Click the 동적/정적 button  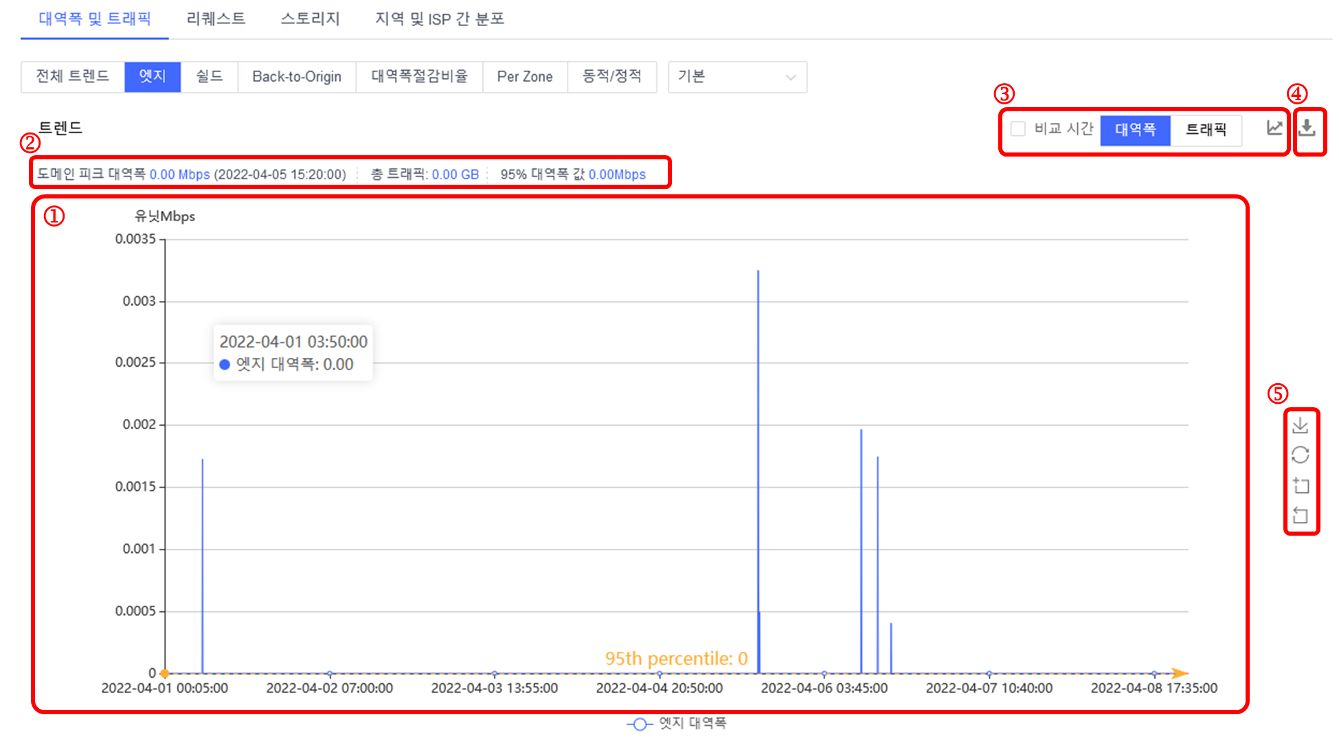611,77
